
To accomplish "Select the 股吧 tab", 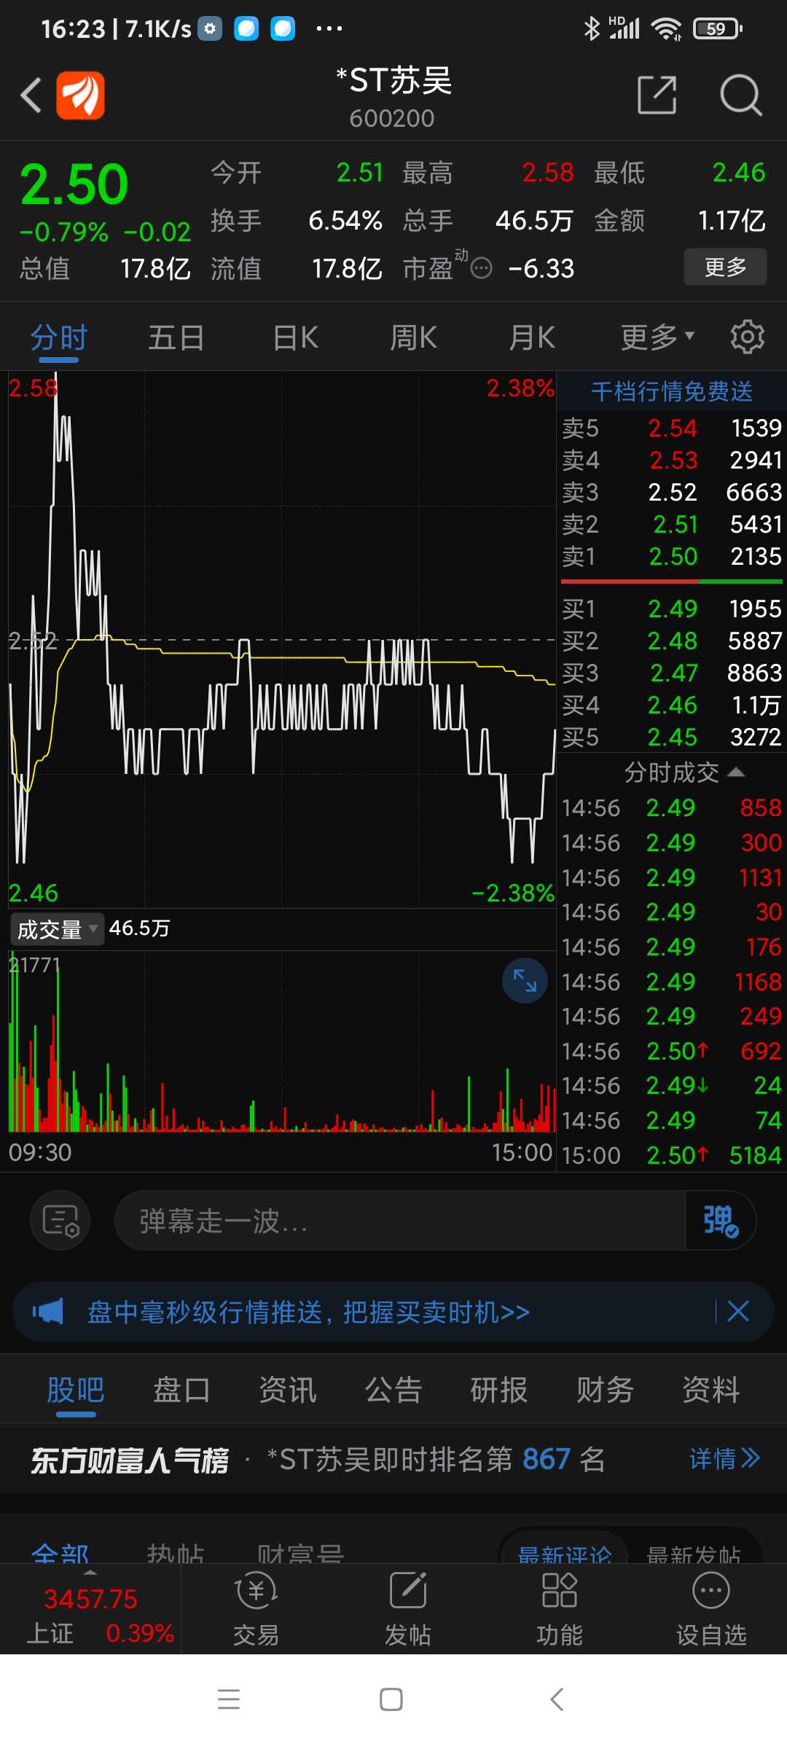I will [76, 1390].
